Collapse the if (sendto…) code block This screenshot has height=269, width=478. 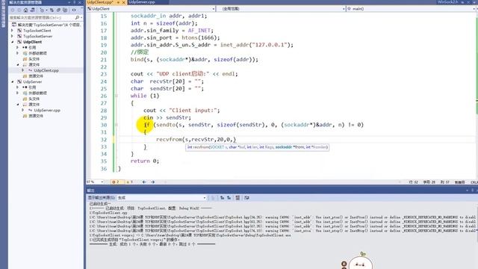pyautogui.click(x=117, y=125)
